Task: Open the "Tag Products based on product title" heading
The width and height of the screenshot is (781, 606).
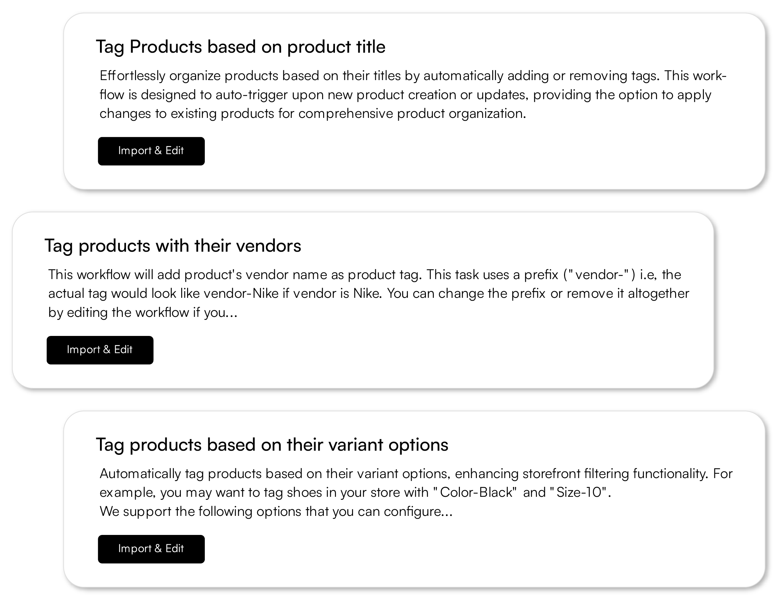Action: click(240, 47)
